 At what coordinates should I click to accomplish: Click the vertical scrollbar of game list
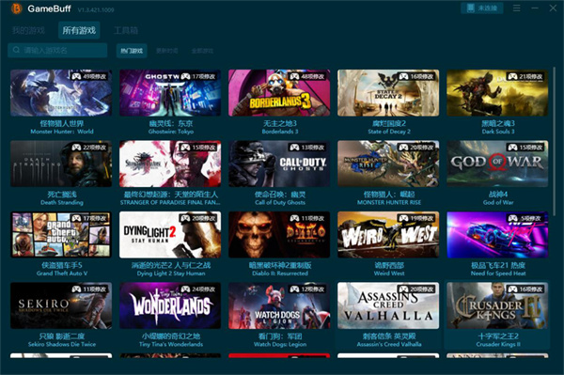(554, 140)
